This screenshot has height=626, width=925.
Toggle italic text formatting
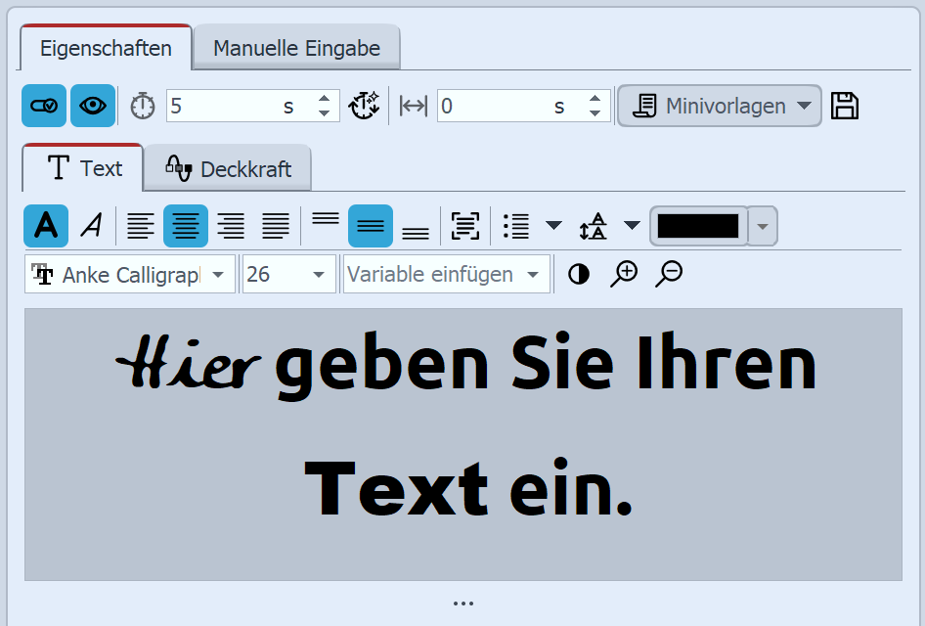click(91, 226)
